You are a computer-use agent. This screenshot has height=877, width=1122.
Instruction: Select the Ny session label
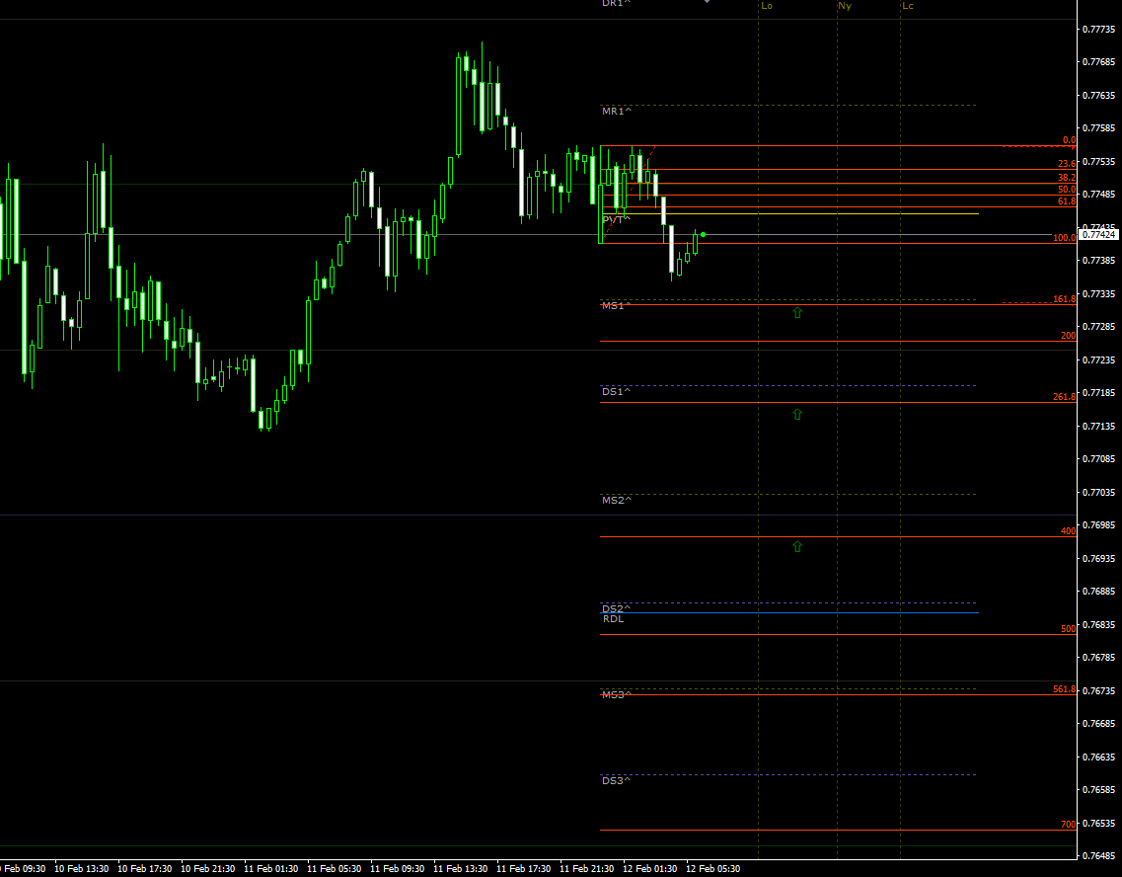[x=845, y=6]
